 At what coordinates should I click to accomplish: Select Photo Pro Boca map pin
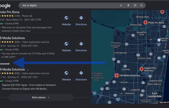(x=145, y=23)
